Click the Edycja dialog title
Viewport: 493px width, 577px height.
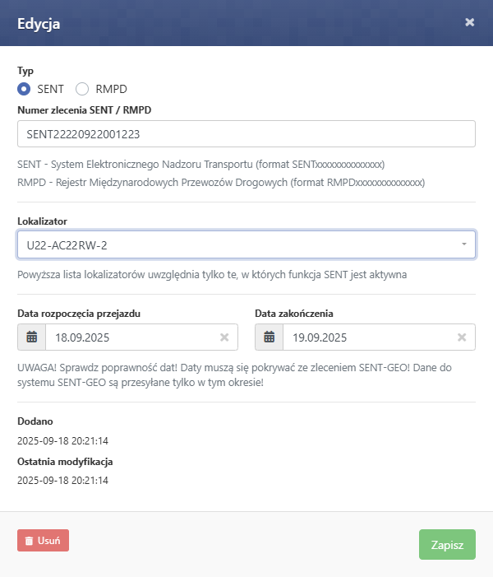pos(39,24)
